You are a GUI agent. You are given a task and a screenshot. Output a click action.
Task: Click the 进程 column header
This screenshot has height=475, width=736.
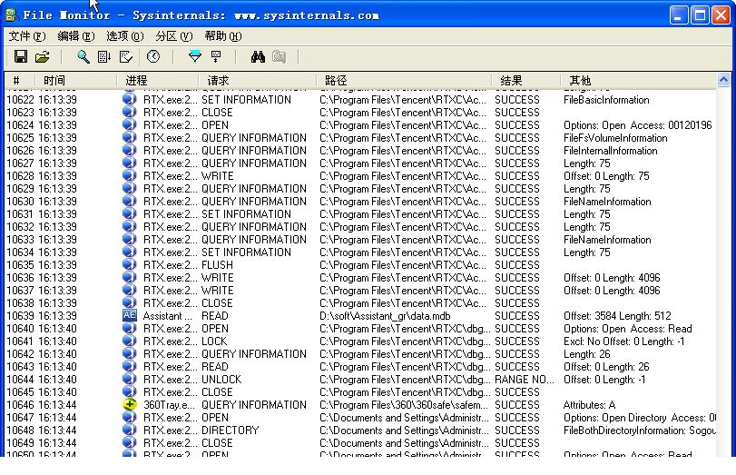click(x=158, y=80)
